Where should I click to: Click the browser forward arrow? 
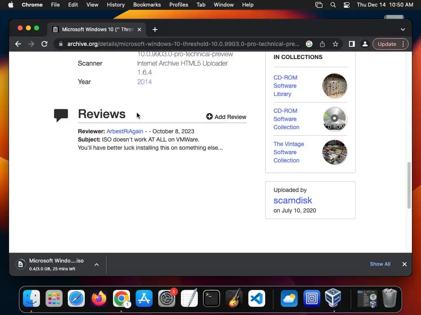pos(31,44)
